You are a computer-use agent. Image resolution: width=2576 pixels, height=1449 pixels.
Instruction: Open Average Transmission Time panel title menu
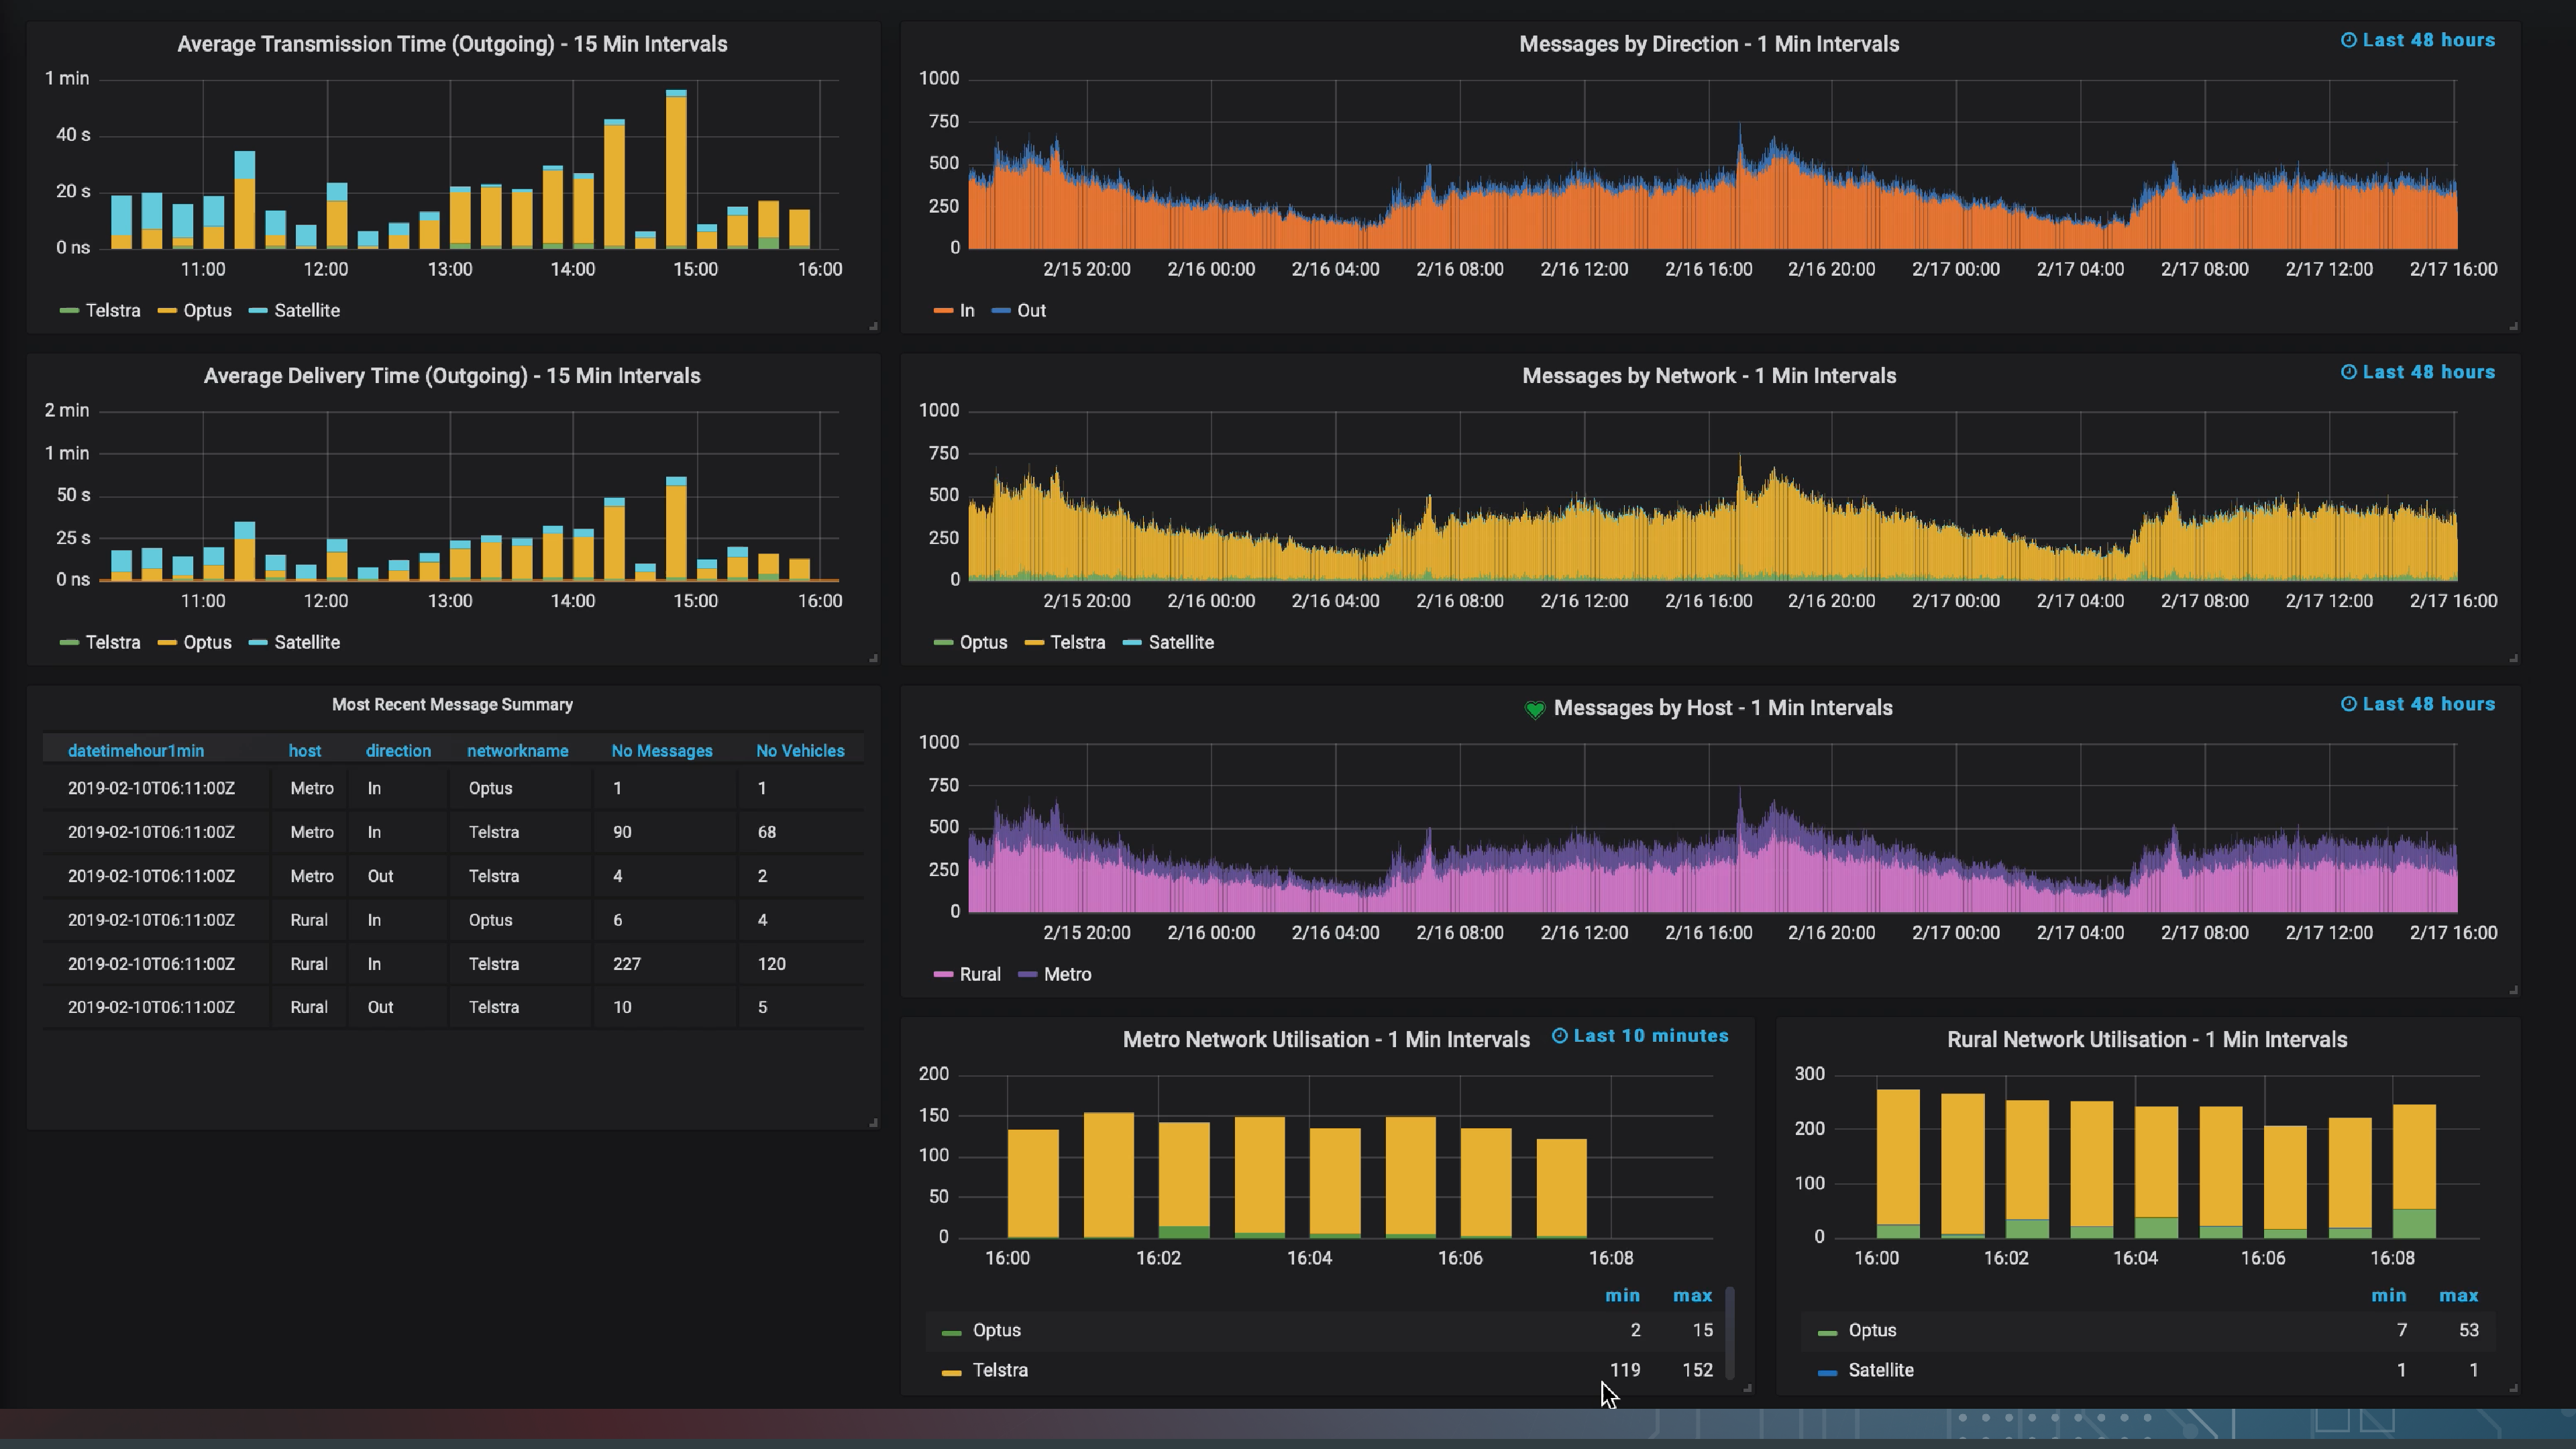click(452, 44)
